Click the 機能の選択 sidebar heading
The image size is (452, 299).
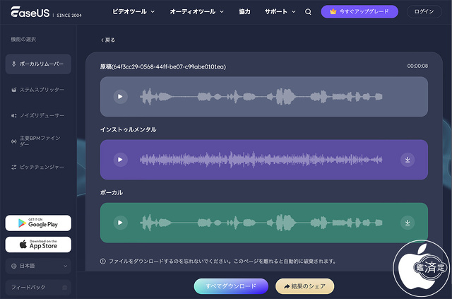click(23, 40)
